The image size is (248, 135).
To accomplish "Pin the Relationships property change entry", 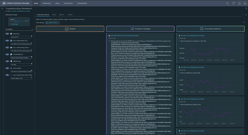I will [x=109, y=41].
